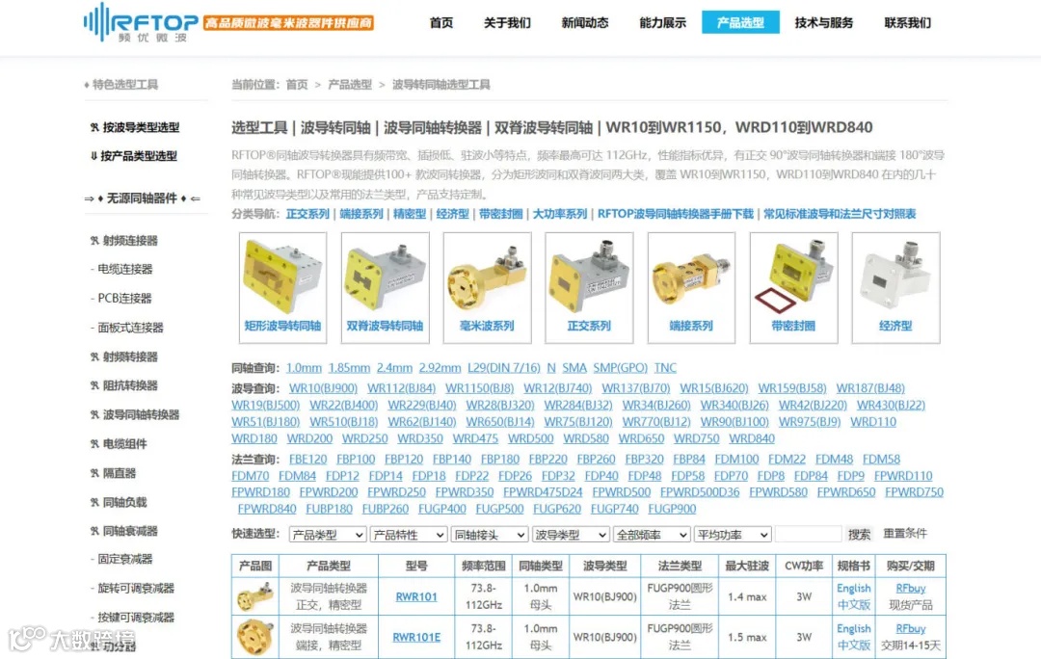Open 新闻动态 in the top navigation
The image size is (1041, 659).
tap(585, 22)
